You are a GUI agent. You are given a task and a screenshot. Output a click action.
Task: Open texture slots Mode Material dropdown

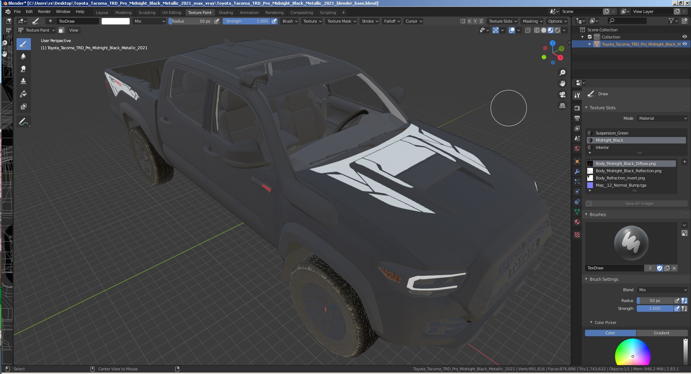[x=662, y=118]
